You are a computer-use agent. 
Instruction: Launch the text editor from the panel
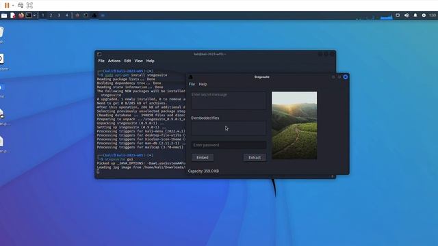pyautogui.click(x=13, y=16)
